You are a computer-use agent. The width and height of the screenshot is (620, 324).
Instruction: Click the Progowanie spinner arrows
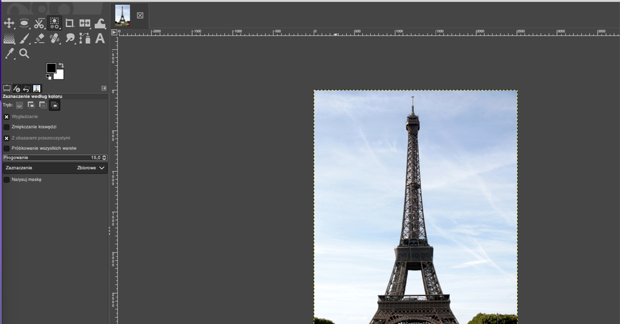tap(105, 157)
